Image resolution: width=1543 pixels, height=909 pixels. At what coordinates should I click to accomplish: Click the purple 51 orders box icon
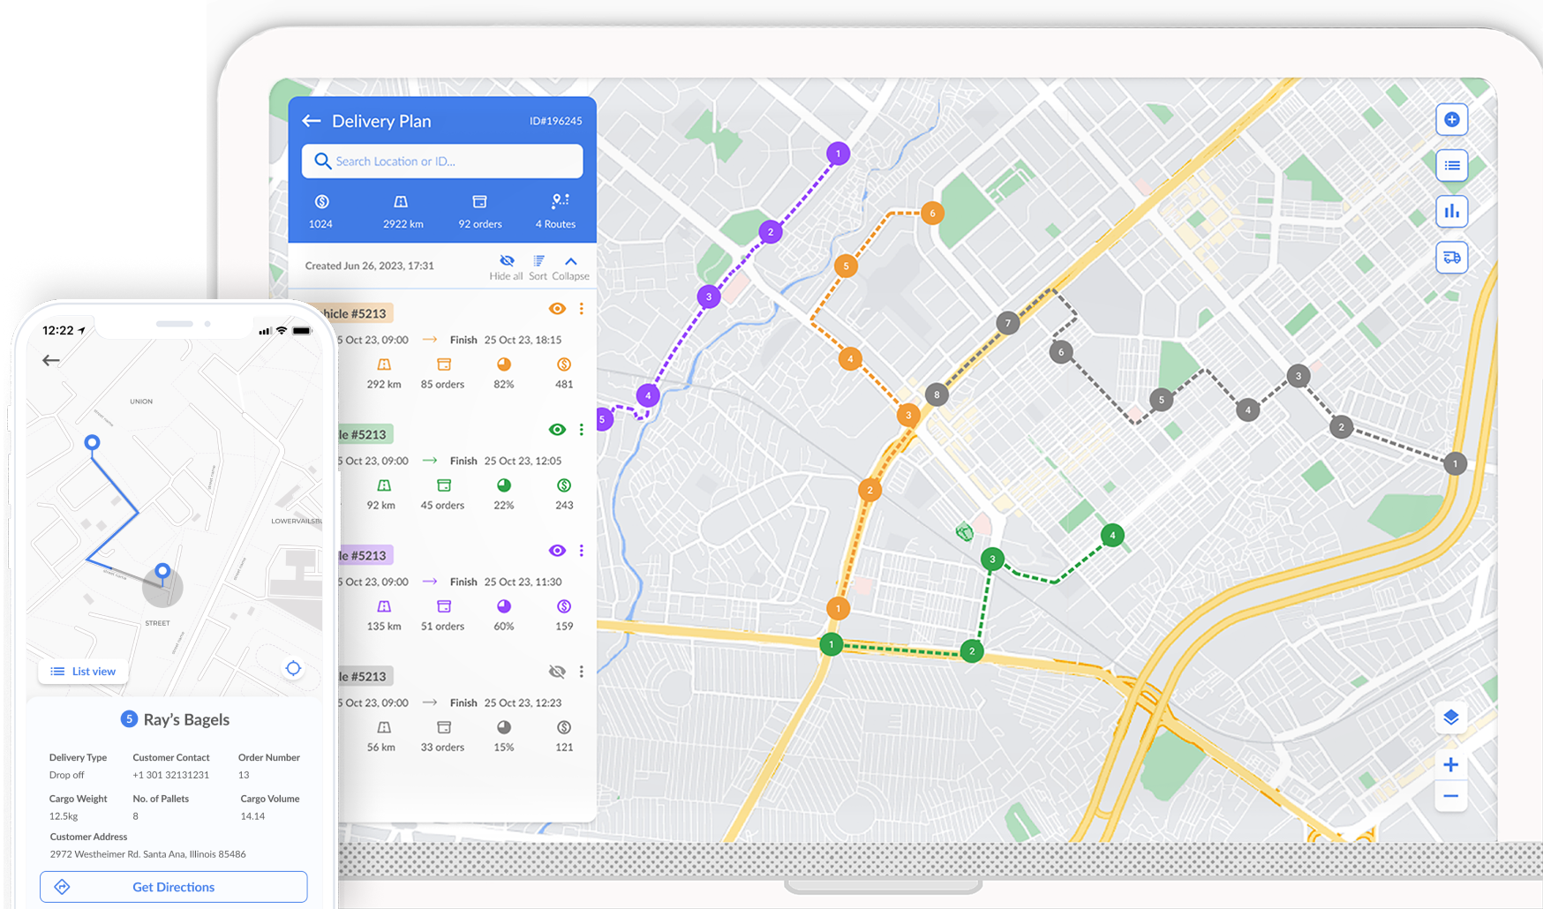[444, 606]
